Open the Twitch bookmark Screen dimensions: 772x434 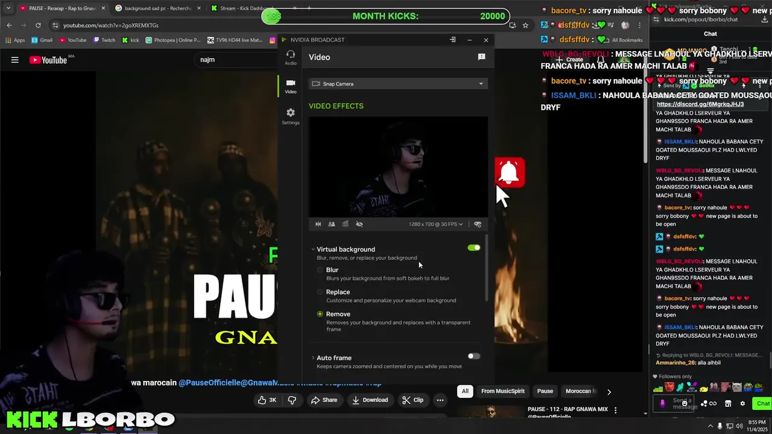[104, 40]
